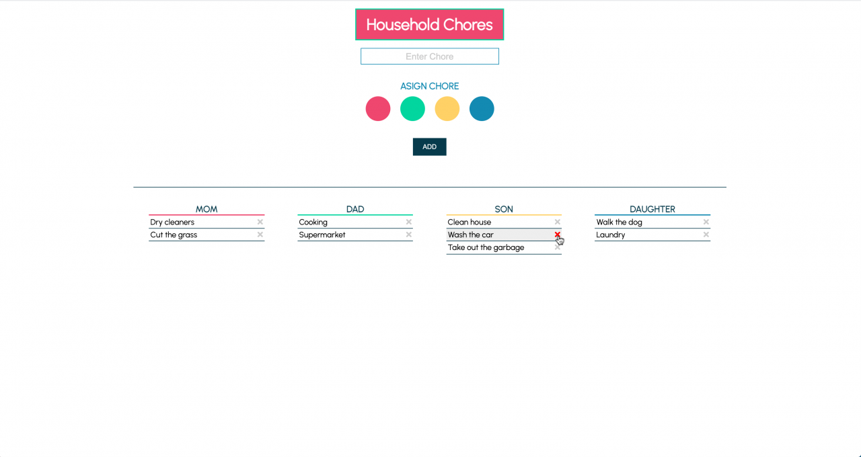The height and width of the screenshot is (457, 861).
Task: Select the green assign circle
Action: pos(412,109)
